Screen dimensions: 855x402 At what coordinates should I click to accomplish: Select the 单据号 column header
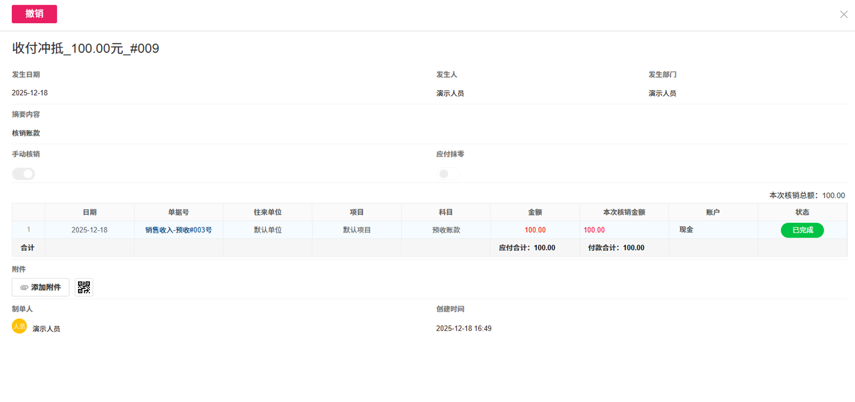click(178, 212)
